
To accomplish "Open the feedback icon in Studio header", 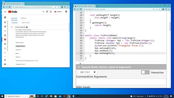I will 47,12.
